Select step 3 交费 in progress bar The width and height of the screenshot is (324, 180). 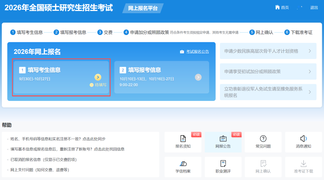point(105,32)
